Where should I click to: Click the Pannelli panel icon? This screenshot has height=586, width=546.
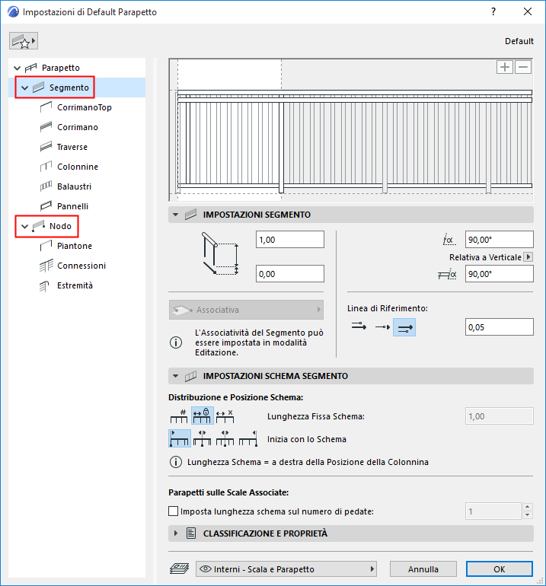click(x=46, y=206)
